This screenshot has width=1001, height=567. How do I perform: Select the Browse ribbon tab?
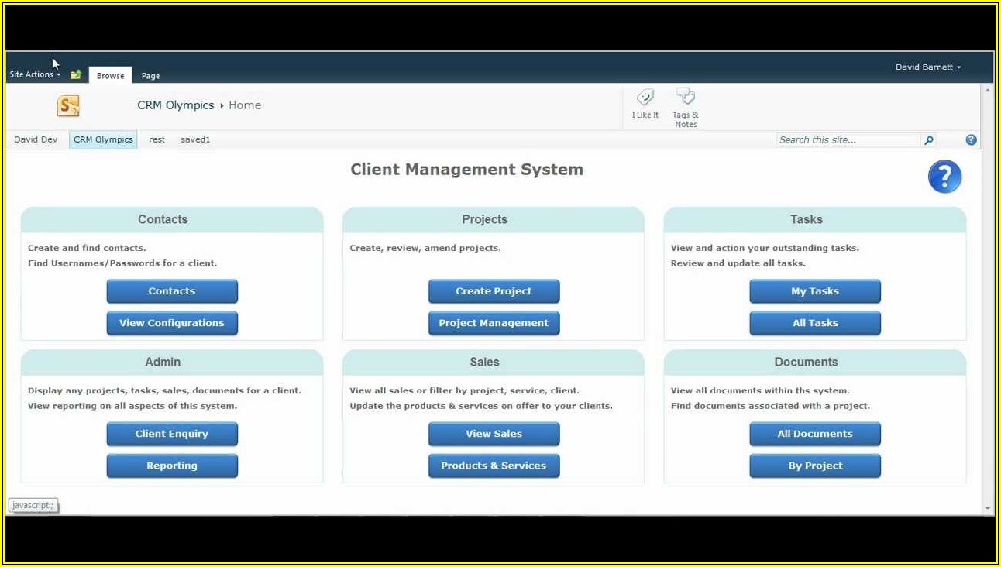click(x=110, y=76)
